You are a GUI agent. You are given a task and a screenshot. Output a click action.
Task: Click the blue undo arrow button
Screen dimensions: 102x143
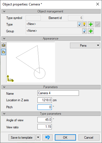(47, 137)
